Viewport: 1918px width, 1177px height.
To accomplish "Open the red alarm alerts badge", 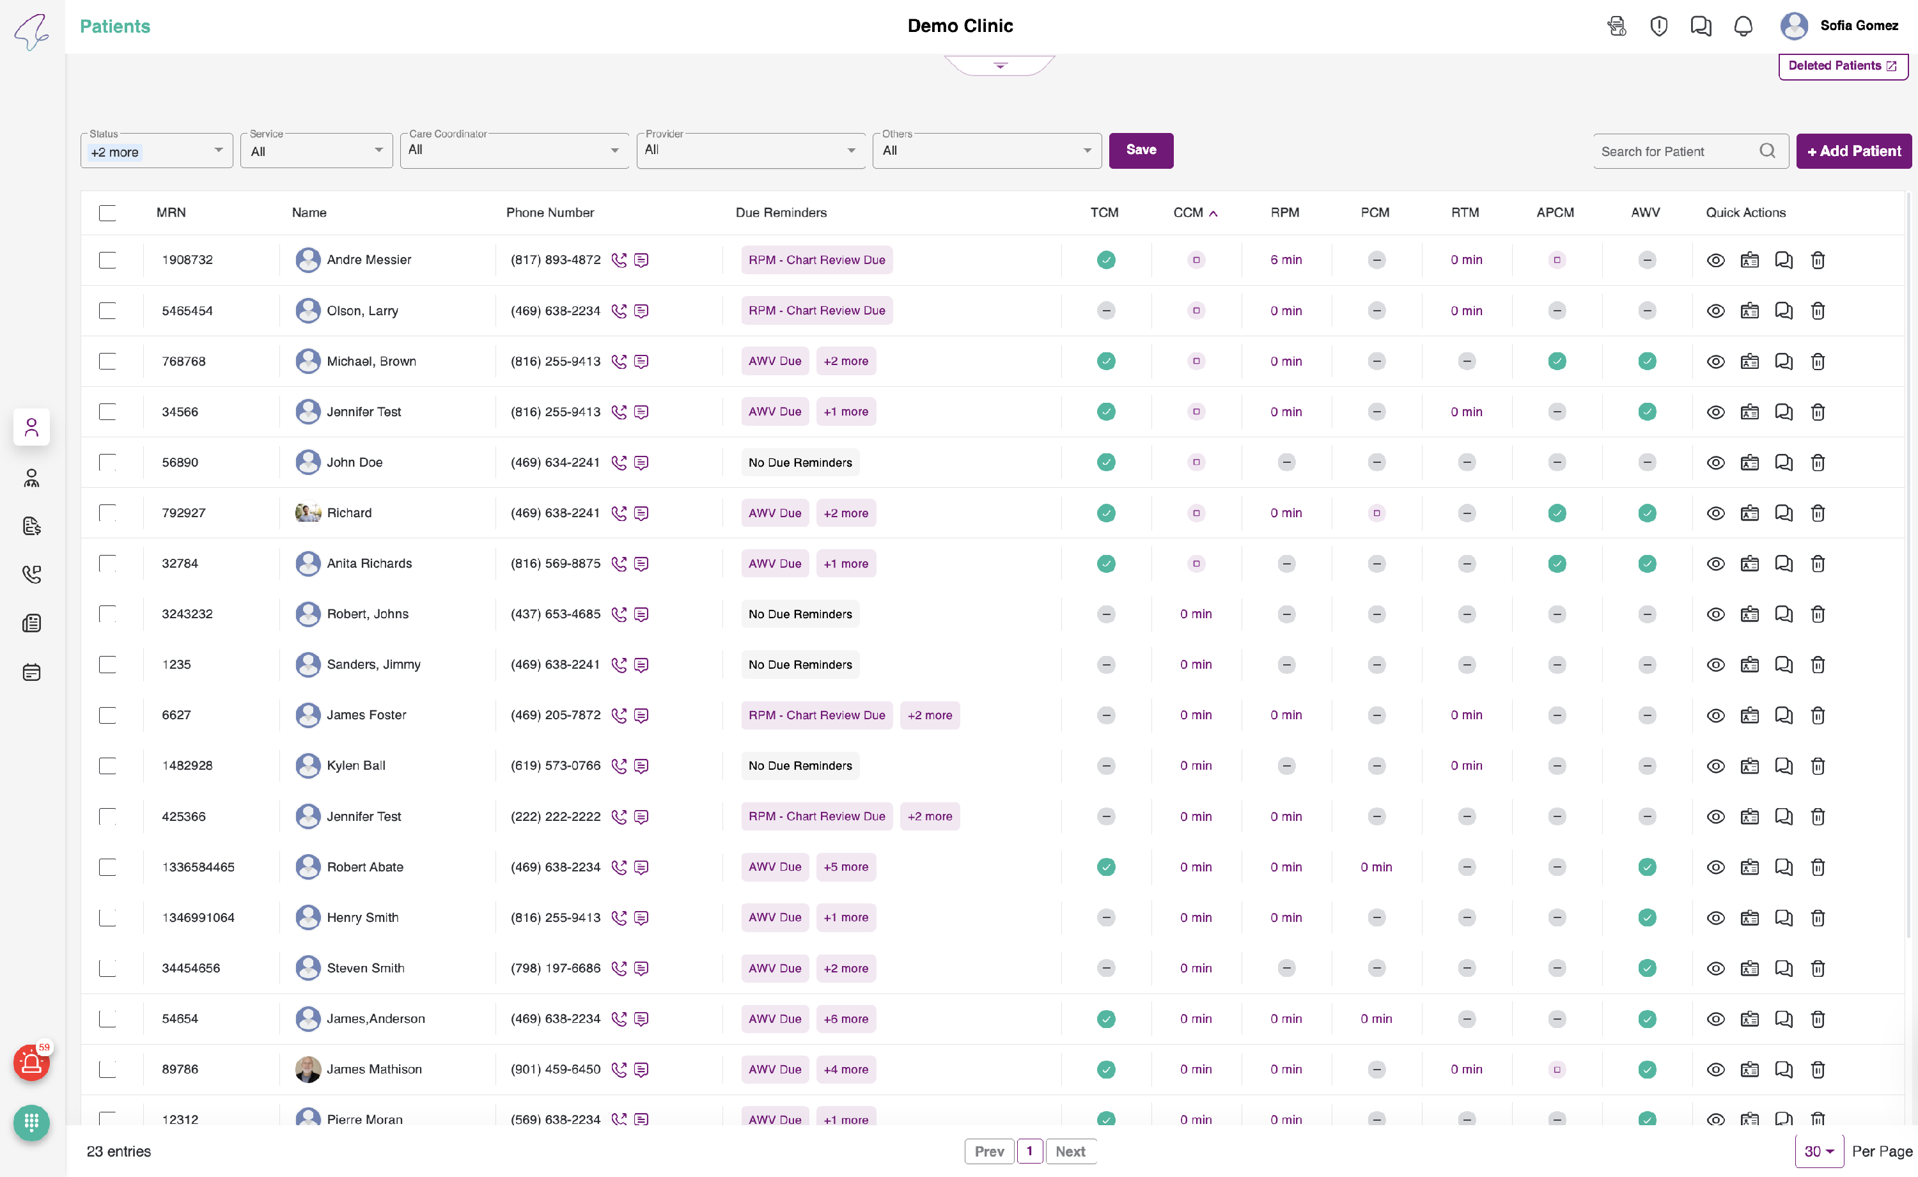I will pyautogui.click(x=31, y=1063).
